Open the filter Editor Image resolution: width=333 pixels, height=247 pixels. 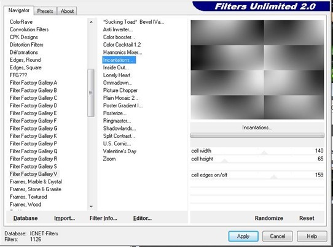(143, 218)
